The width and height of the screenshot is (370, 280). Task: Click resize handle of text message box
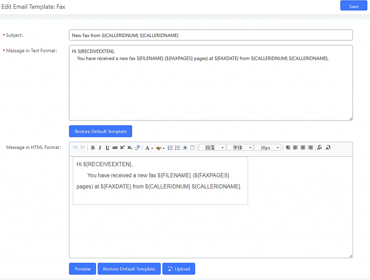point(351,119)
